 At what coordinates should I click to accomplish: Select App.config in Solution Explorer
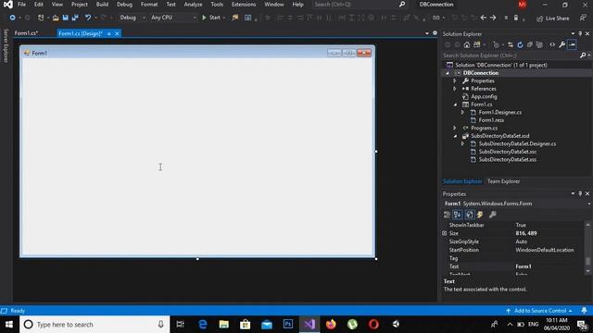point(484,96)
